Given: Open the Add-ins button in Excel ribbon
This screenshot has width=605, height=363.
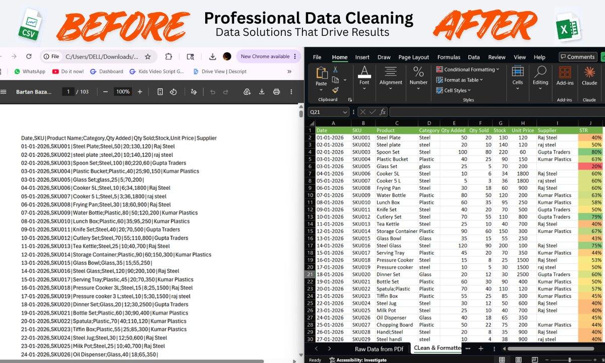Looking at the screenshot, I should 565,76.
